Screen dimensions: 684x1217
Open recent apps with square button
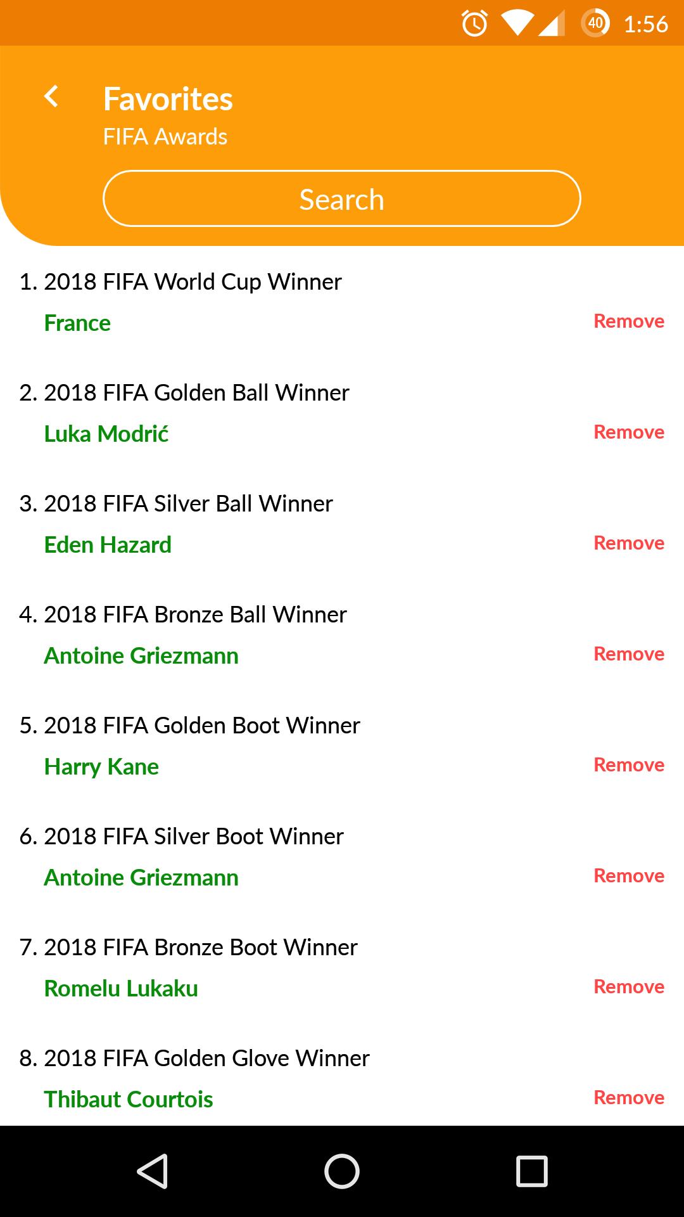(531, 1171)
